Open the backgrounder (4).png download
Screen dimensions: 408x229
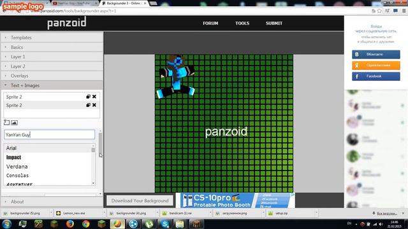(x=131, y=213)
